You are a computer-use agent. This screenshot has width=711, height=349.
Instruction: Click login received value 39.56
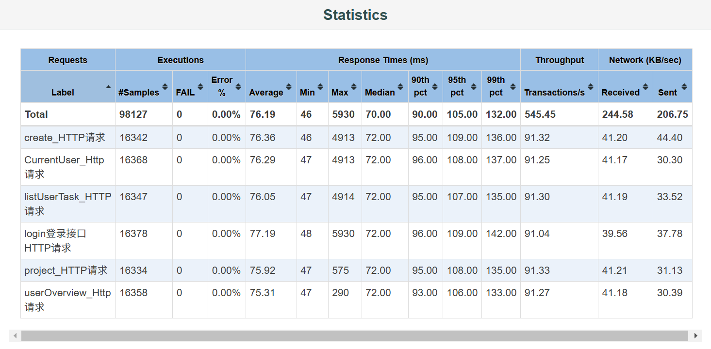coord(615,234)
